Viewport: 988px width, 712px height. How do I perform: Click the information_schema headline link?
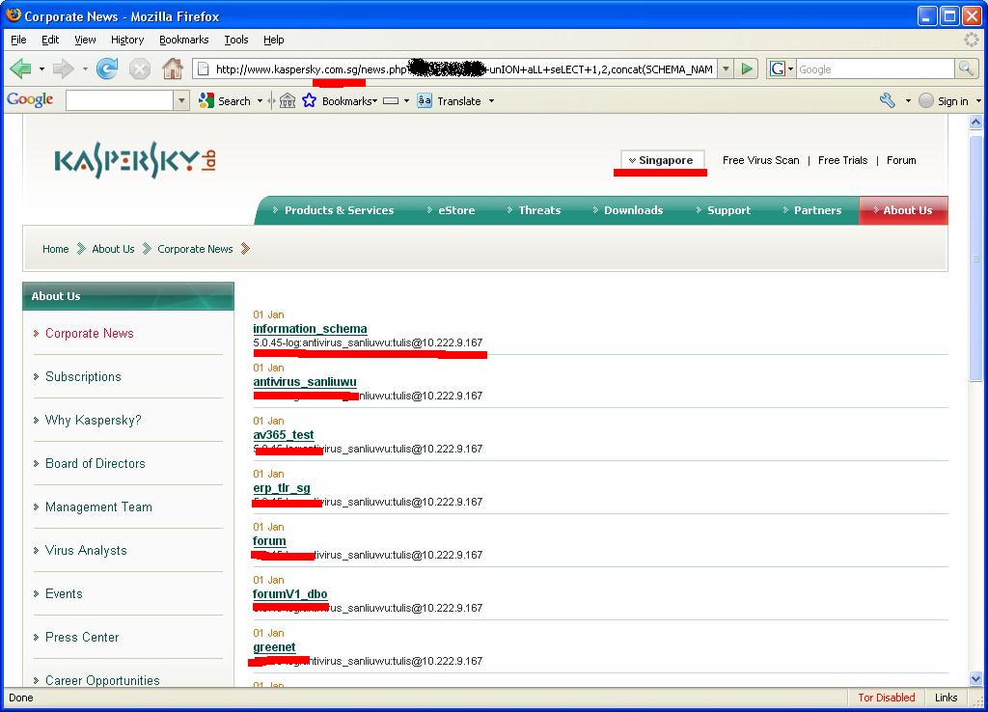310,329
